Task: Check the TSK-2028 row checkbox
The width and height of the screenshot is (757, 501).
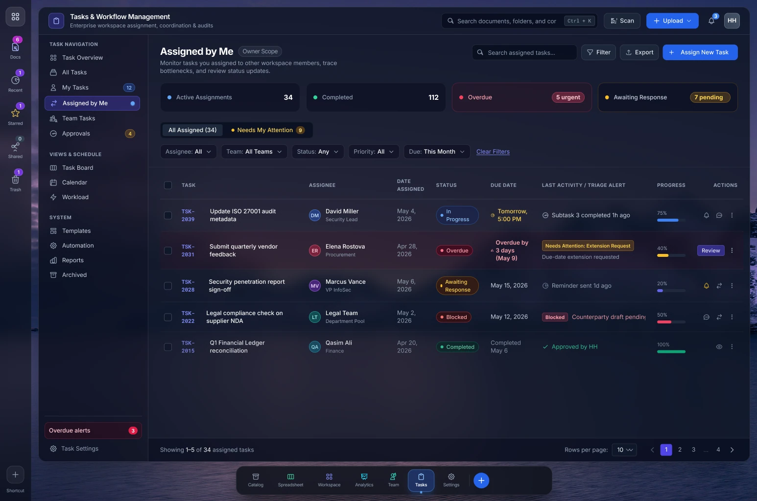Action: (x=168, y=286)
